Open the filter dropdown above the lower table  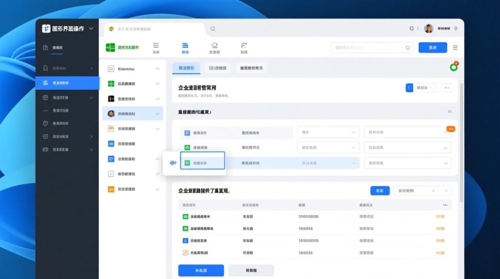[422, 191]
